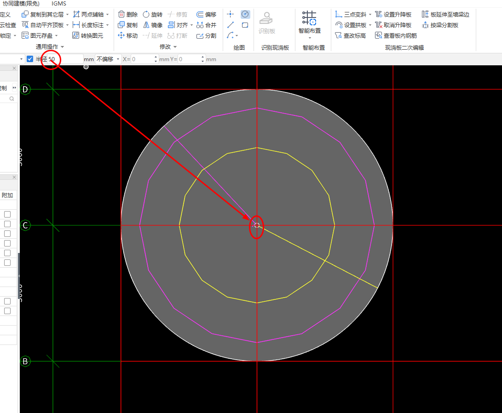Click the 复制 (copy) tool in 修改 group

(x=128, y=25)
